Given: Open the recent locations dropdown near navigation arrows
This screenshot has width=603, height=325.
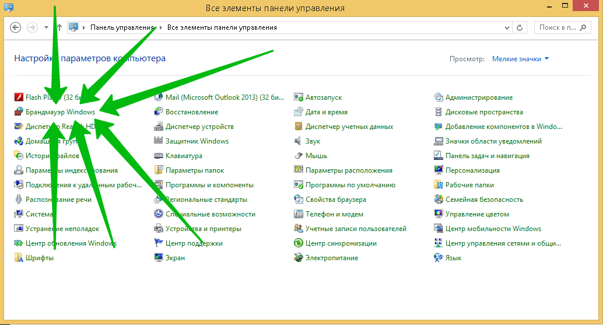Looking at the screenshot, I should [46, 27].
